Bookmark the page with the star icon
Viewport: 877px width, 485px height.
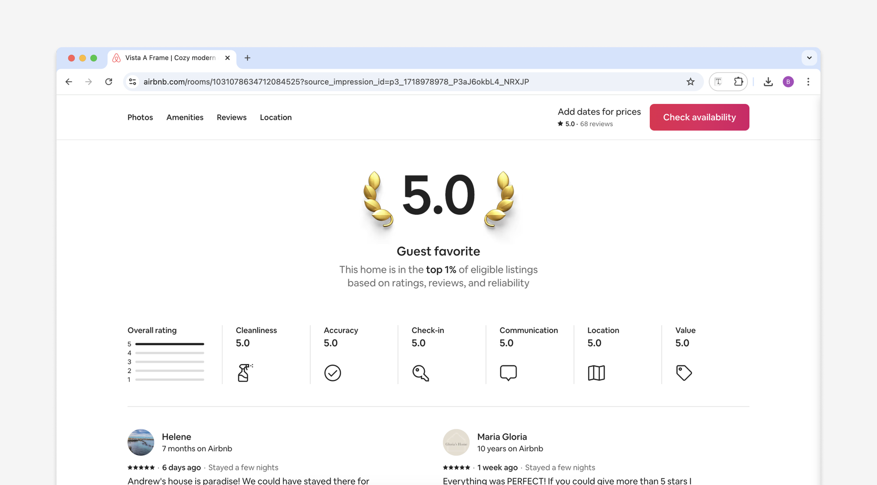tap(691, 82)
